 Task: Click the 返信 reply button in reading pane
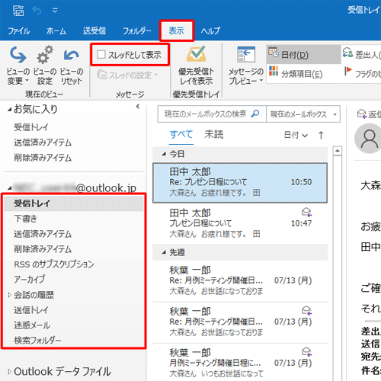369,114
